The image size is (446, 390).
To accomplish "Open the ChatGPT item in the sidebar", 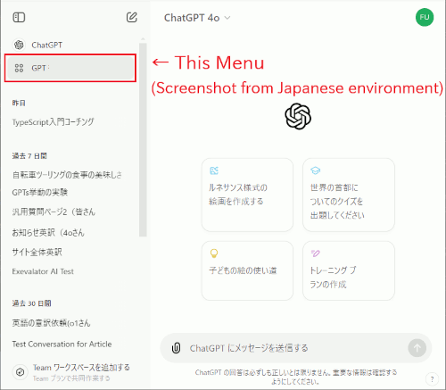I will click(x=70, y=45).
